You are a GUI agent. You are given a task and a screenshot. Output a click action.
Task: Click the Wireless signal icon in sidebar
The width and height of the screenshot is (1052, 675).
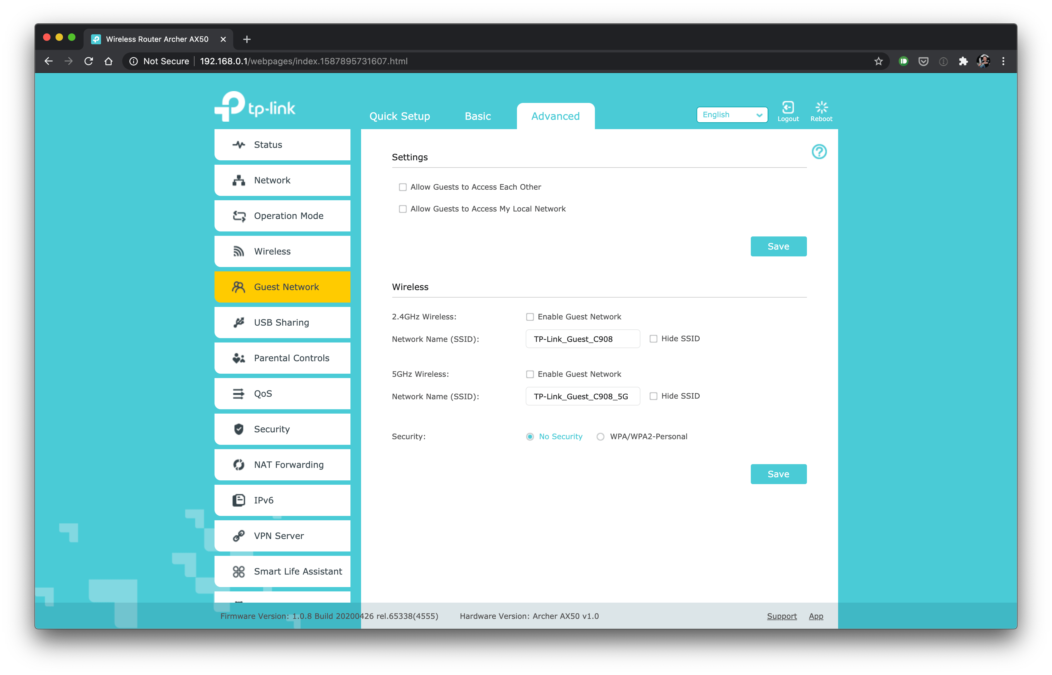[x=238, y=251]
